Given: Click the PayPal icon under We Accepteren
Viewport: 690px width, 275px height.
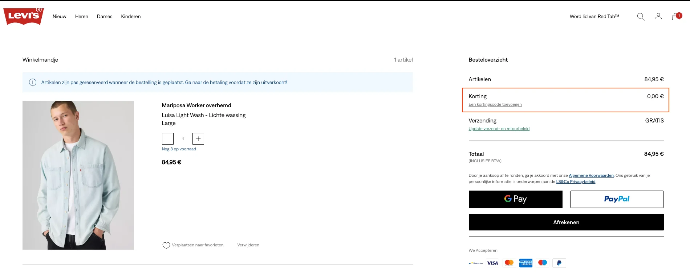Looking at the screenshot, I should pyautogui.click(x=559, y=263).
